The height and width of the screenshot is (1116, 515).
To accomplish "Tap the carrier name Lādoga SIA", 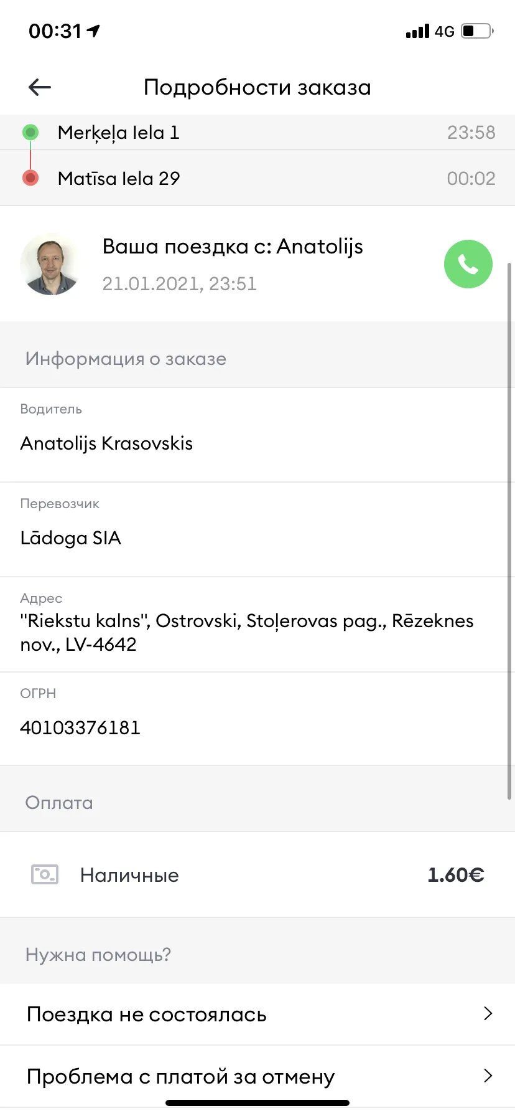I will pos(70,538).
